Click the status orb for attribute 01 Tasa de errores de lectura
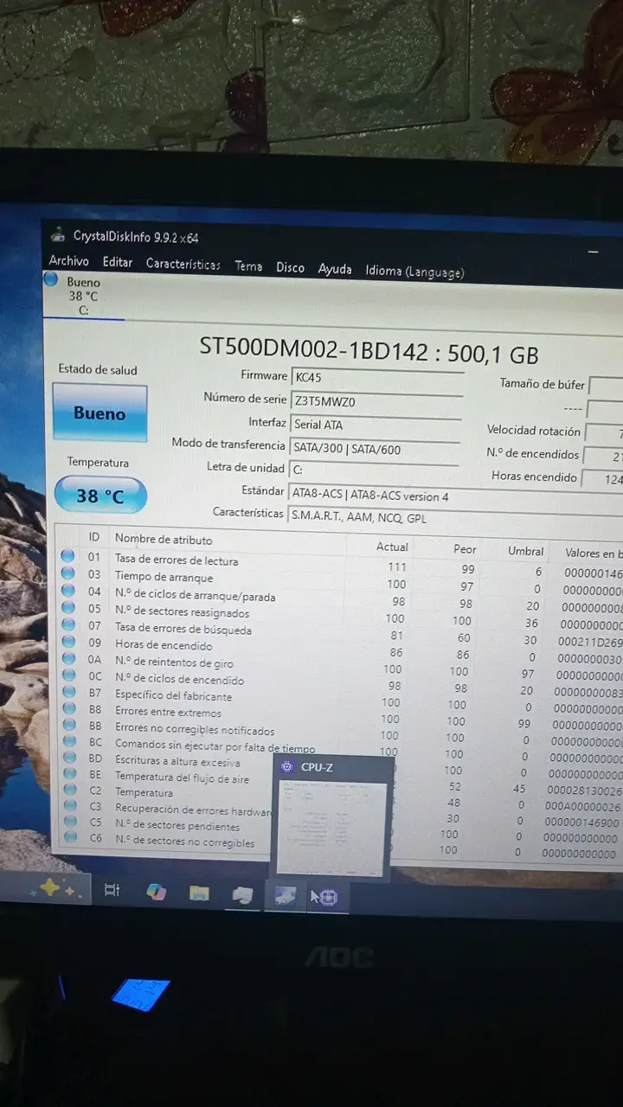Image resolution: width=623 pixels, height=1107 pixels. point(67,556)
